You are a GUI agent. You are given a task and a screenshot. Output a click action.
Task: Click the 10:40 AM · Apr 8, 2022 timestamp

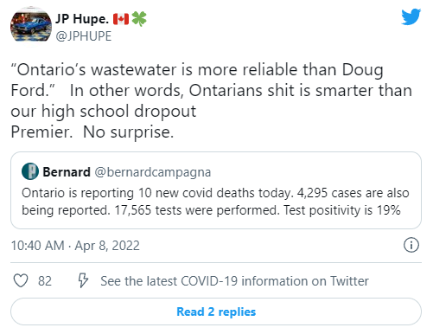tap(75, 246)
